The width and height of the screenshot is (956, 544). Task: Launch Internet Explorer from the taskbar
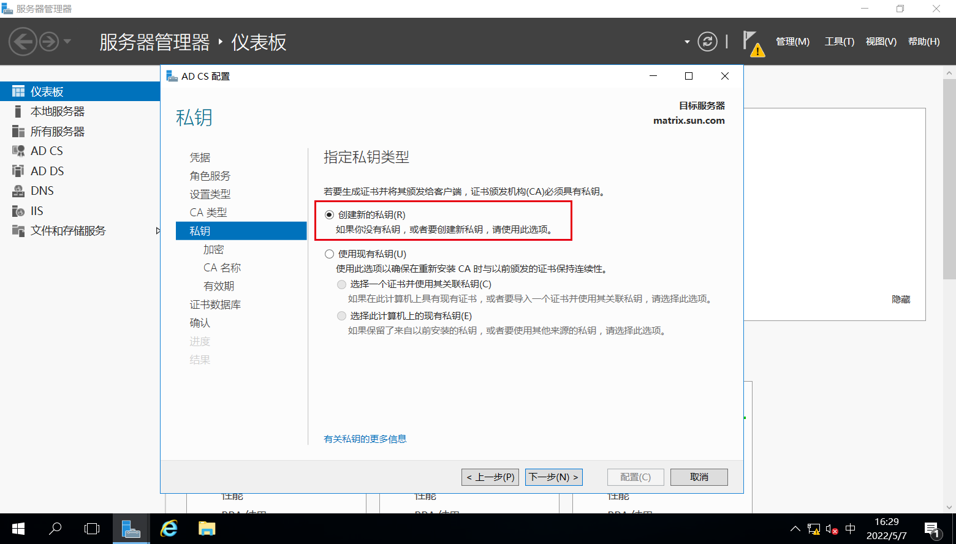(x=169, y=528)
